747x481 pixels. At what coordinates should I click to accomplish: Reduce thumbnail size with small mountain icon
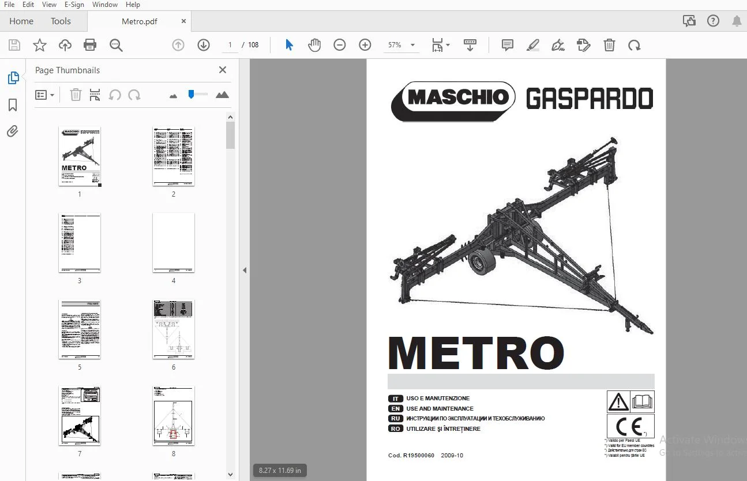point(174,96)
